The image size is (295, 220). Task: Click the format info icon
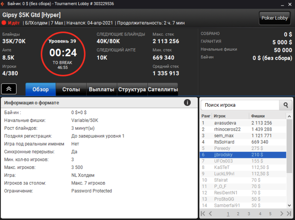187,102
